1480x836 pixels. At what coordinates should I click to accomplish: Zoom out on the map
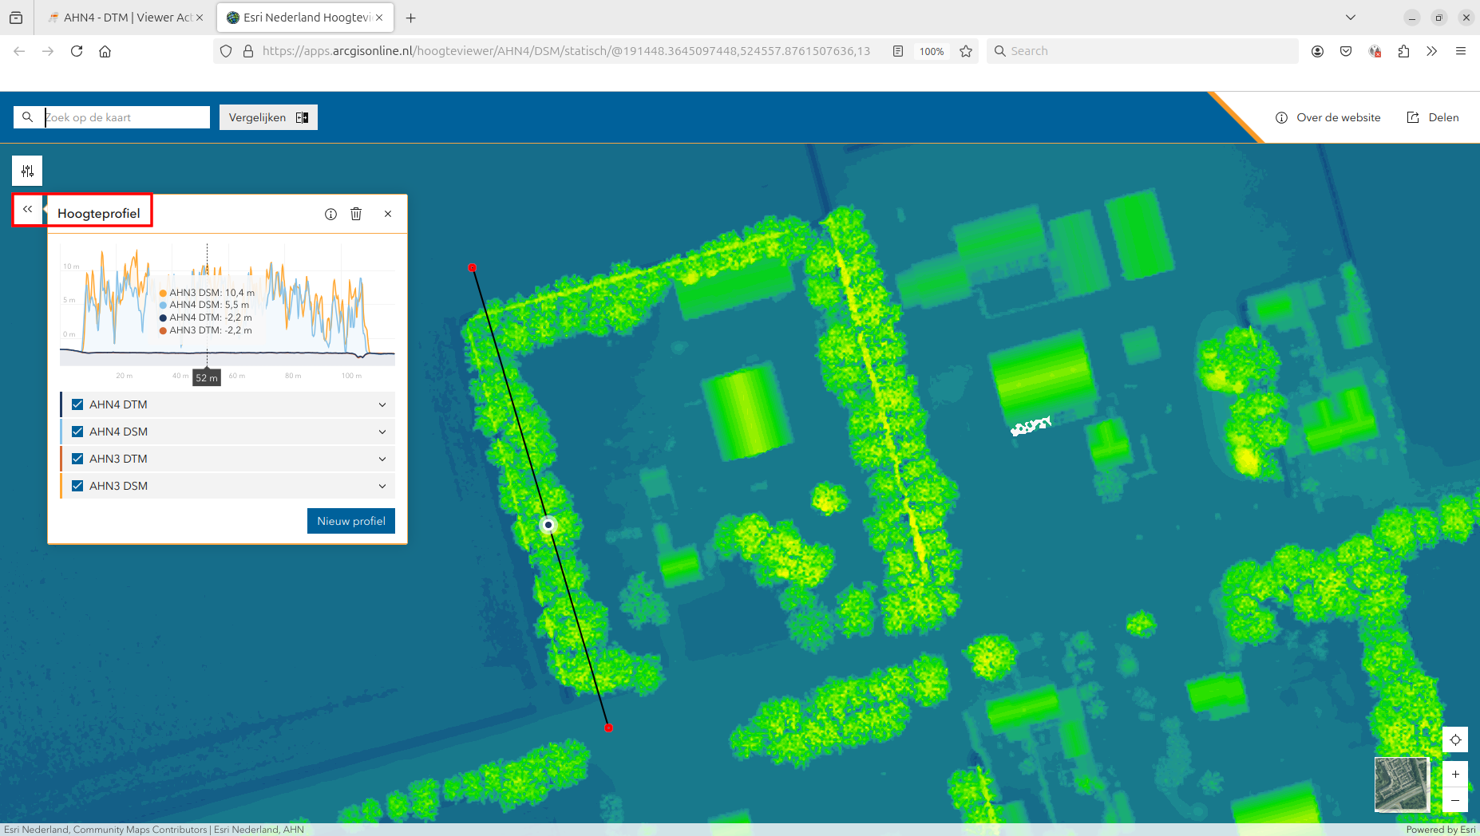1455,800
